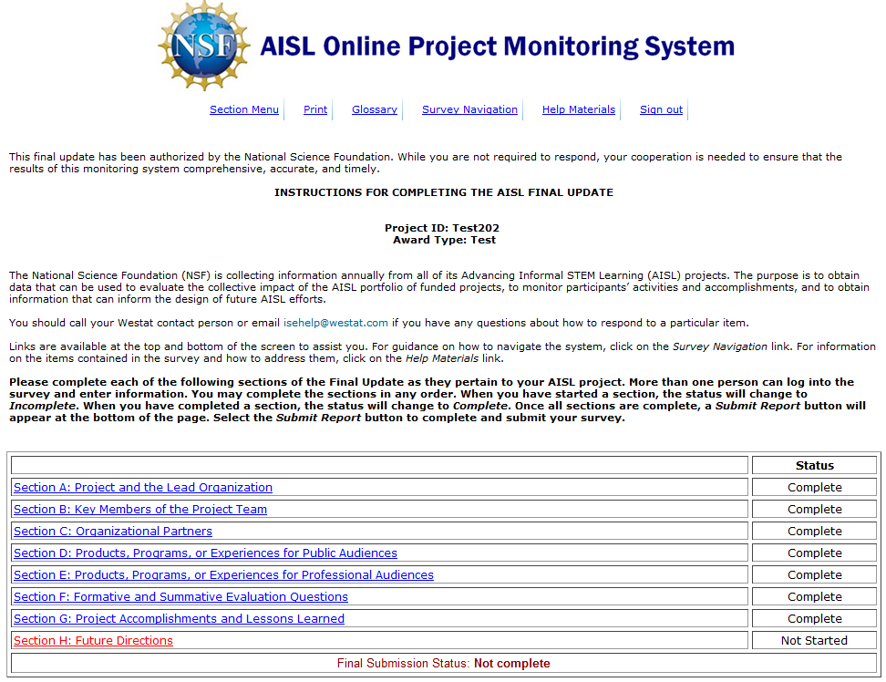Click Section A's Complete status cell
886x682 pixels.
pos(814,487)
